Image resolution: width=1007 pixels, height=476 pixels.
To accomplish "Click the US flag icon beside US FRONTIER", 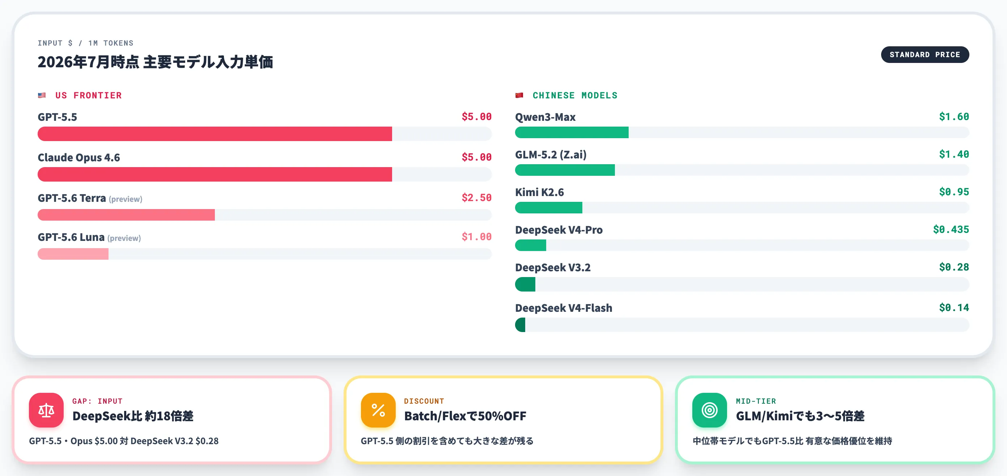I will click(x=42, y=95).
